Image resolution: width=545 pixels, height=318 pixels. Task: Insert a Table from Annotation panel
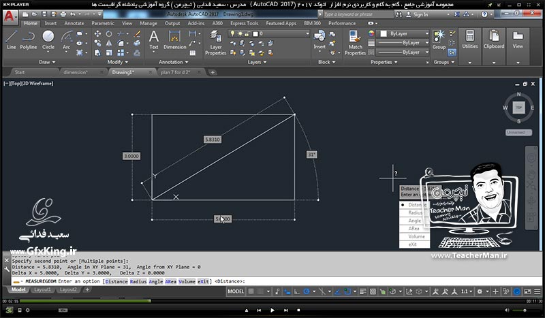tap(193, 53)
